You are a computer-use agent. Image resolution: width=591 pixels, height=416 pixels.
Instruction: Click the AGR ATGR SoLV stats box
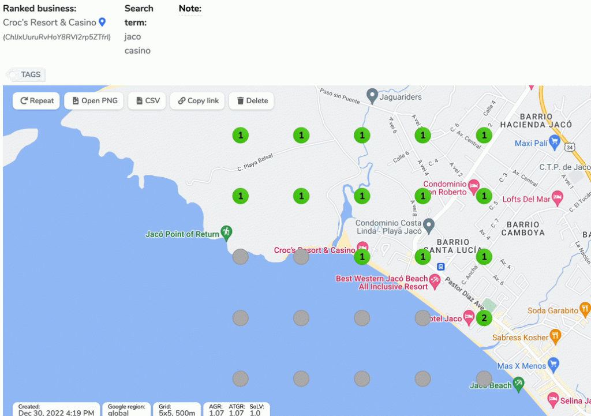237,410
